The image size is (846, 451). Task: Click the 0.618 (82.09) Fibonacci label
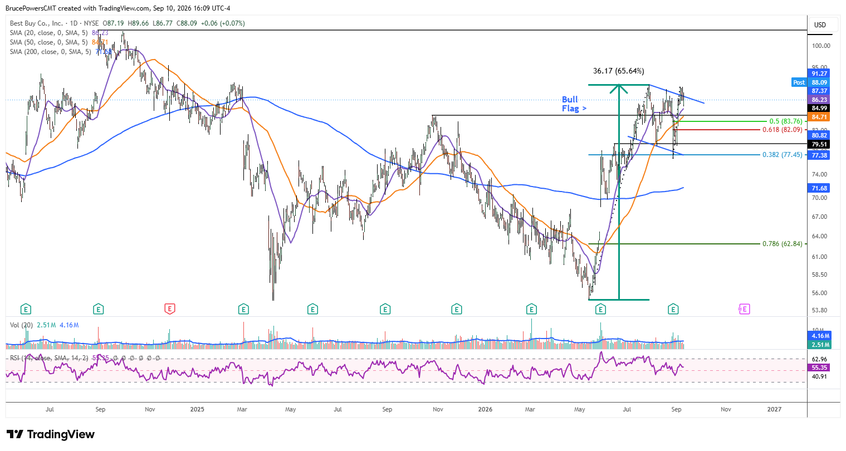(782, 130)
